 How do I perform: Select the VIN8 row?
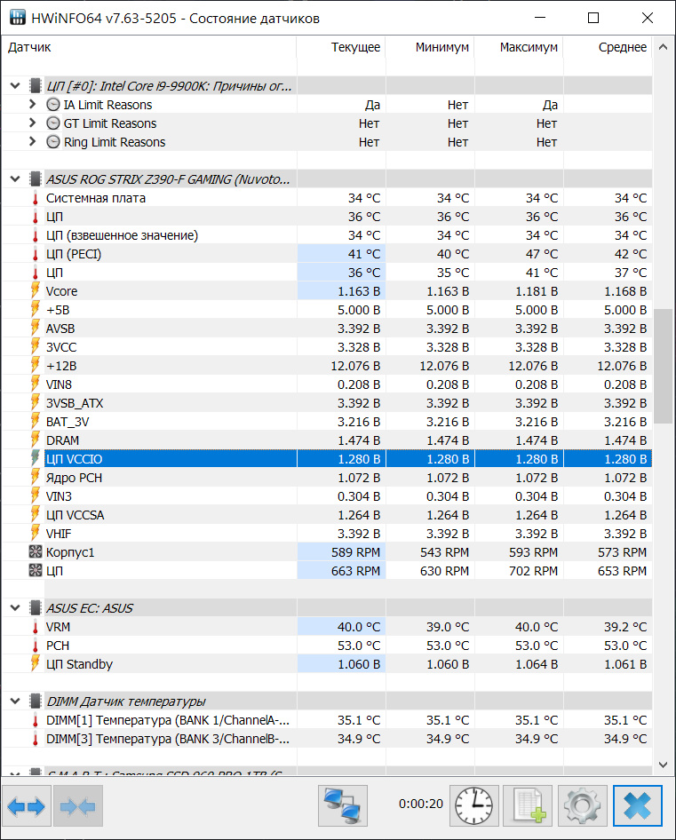[x=327, y=384]
